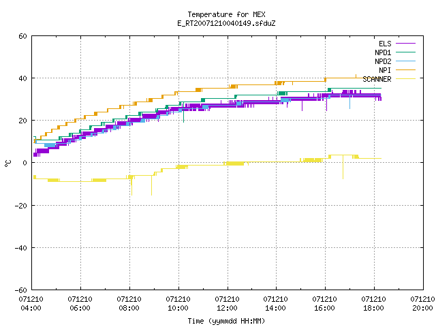This screenshot has height=327, width=436.
Task: Select the NPD2 legend label
Action: click(x=383, y=61)
